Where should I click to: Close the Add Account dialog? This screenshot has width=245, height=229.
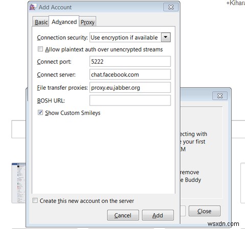tap(171, 7)
